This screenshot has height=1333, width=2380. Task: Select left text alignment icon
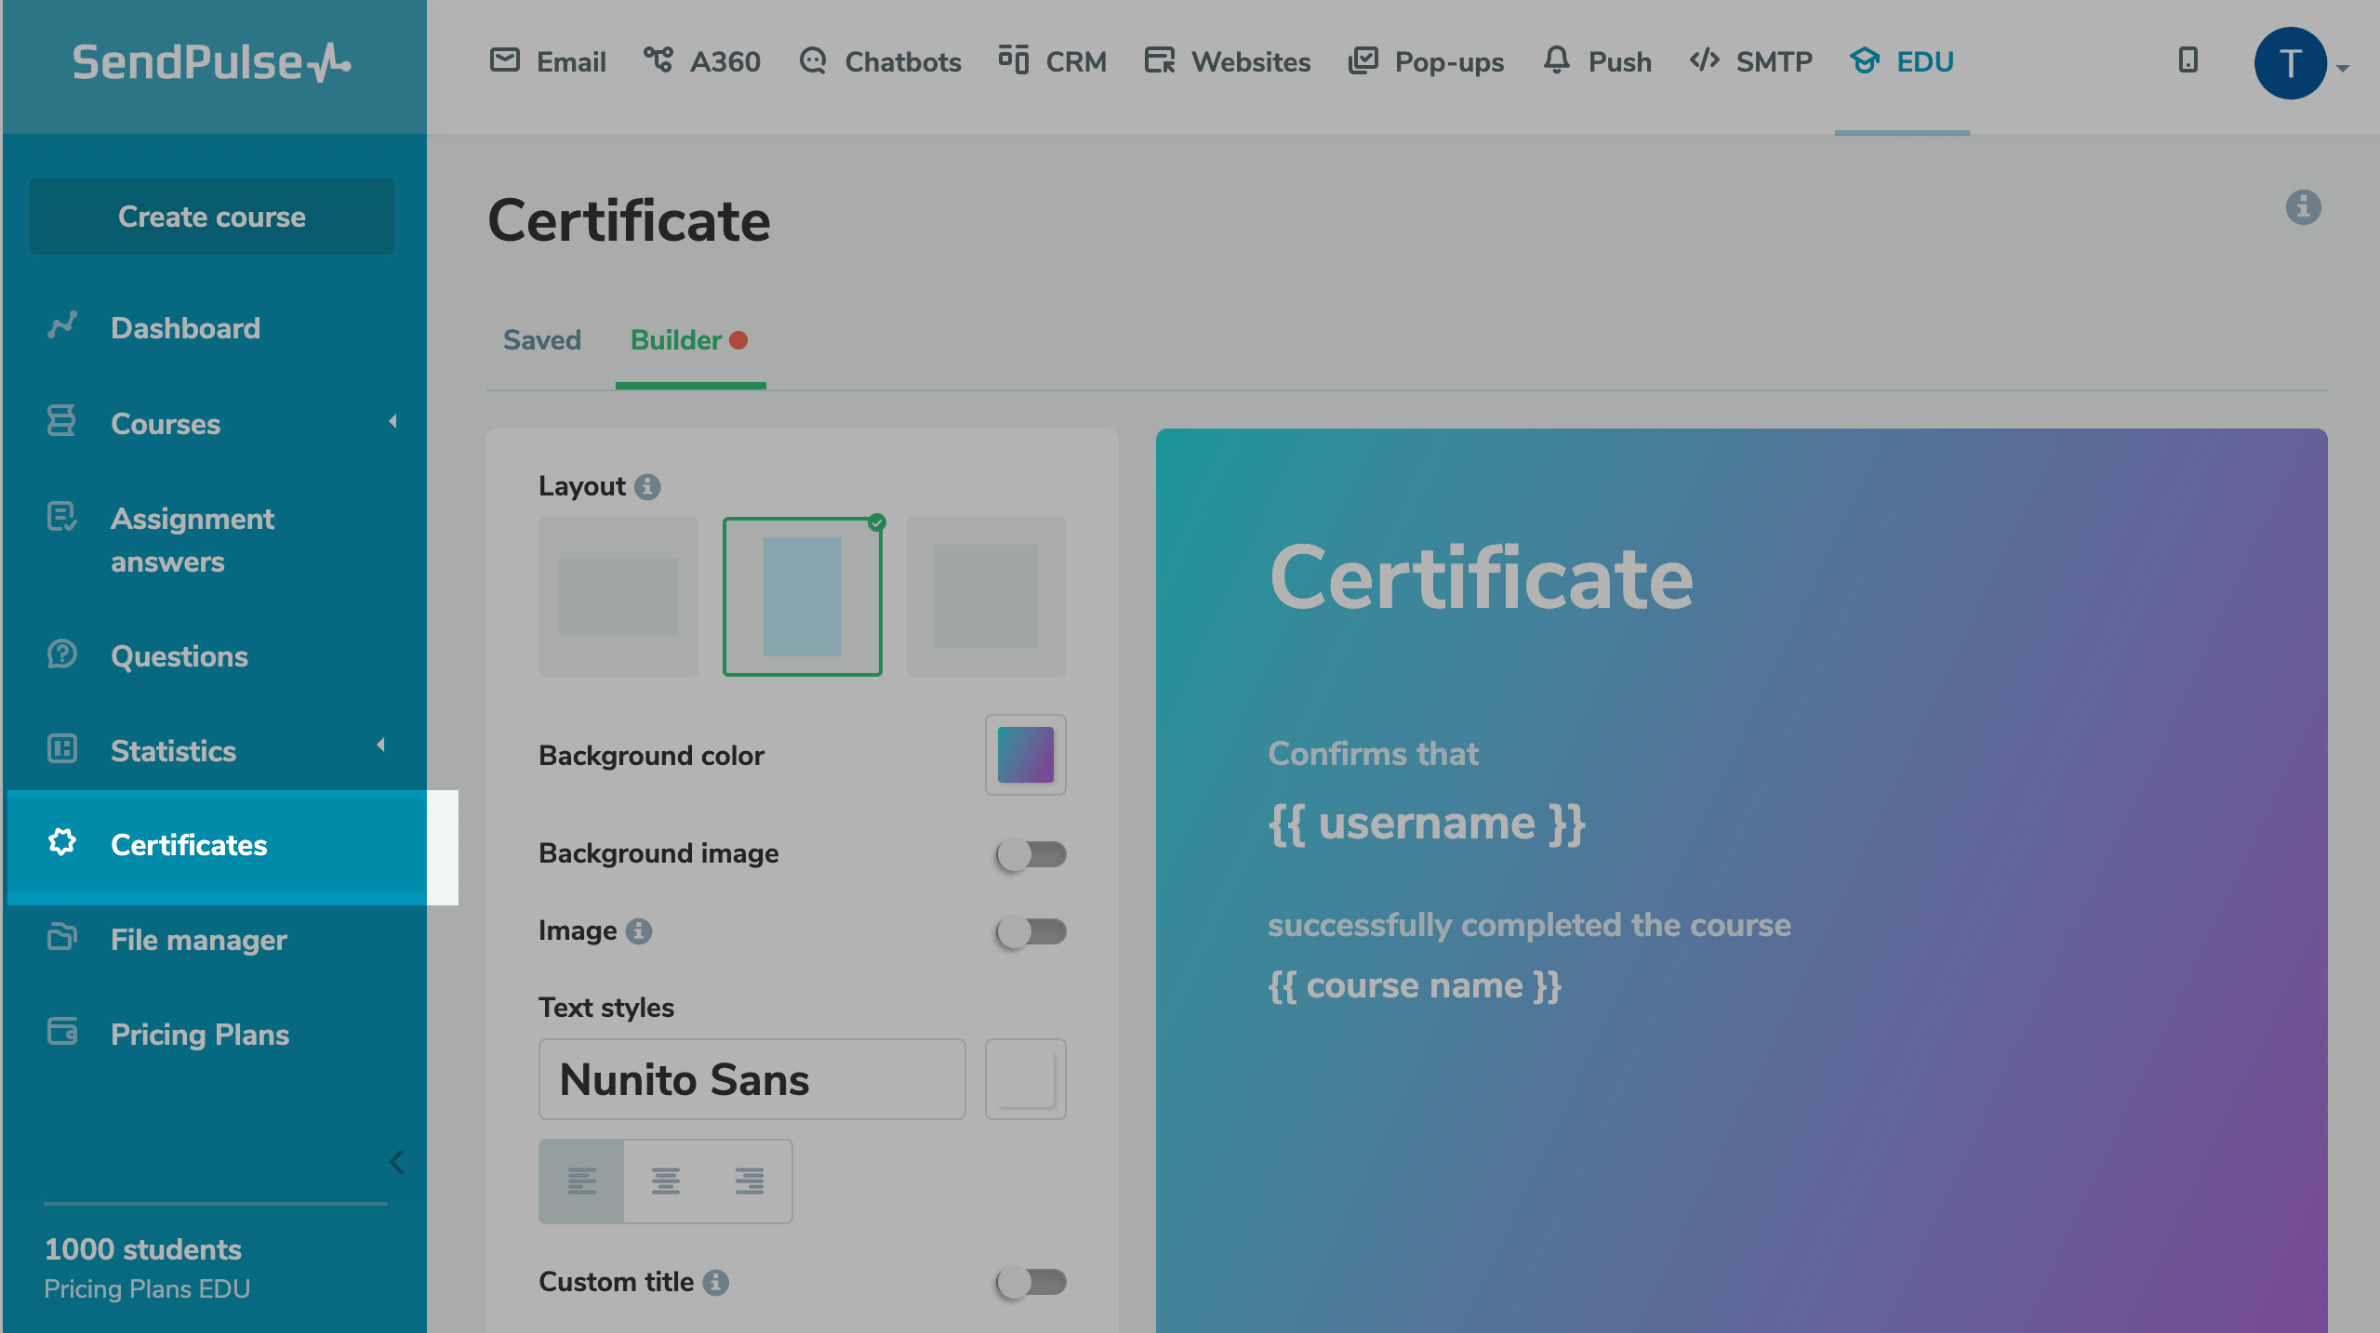pyautogui.click(x=582, y=1181)
